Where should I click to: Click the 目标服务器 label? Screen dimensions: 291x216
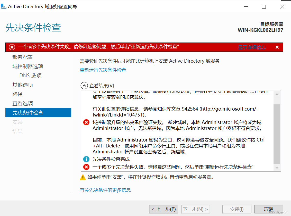(x=272, y=24)
